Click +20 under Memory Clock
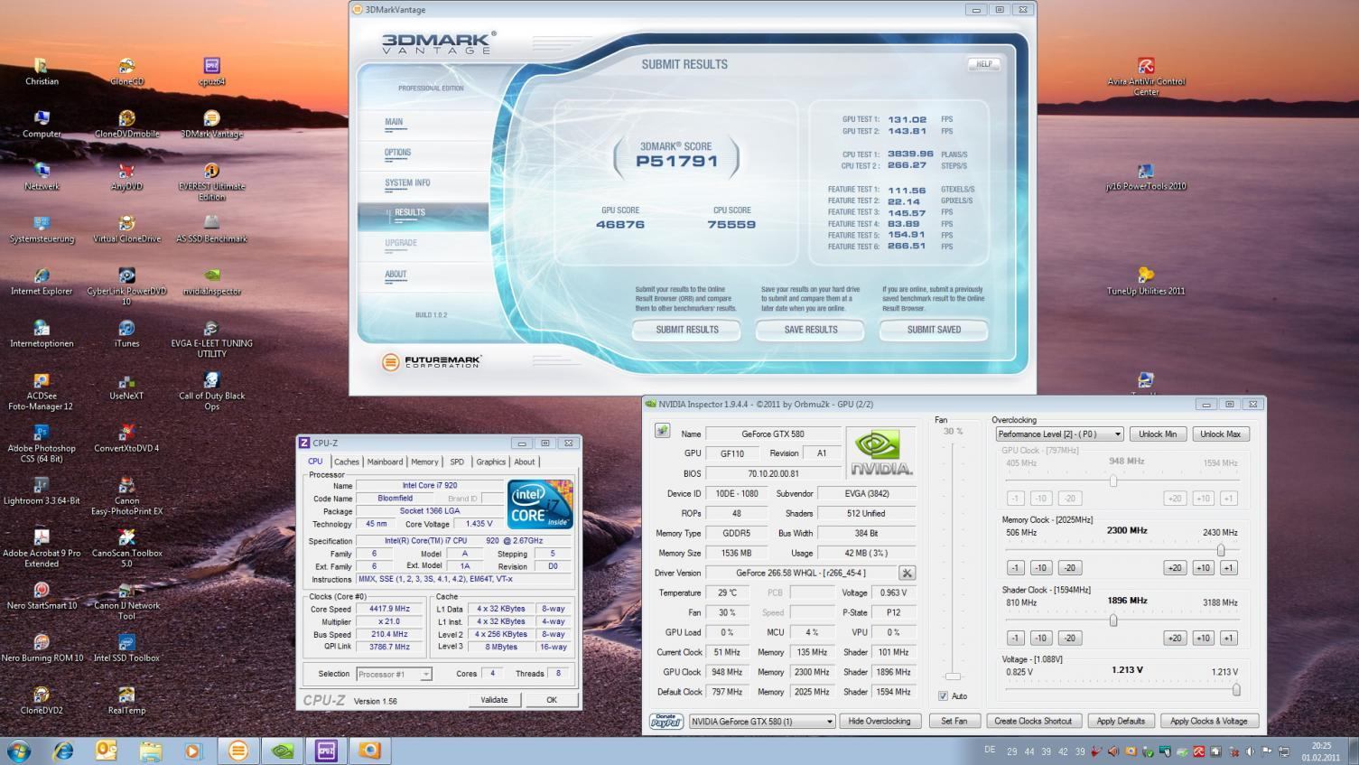The height and width of the screenshot is (765, 1359). click(x=1174, y=568)
